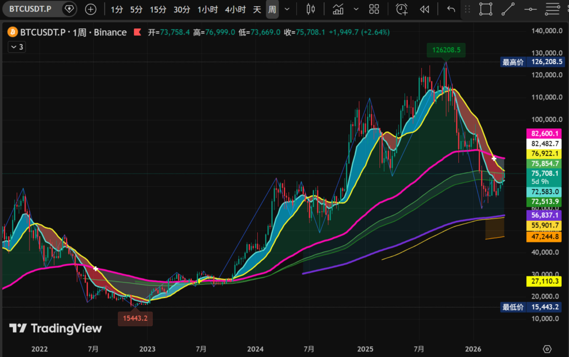
Task: Click the green 75,854.7 price tag
Action: [x=545, y=163]
